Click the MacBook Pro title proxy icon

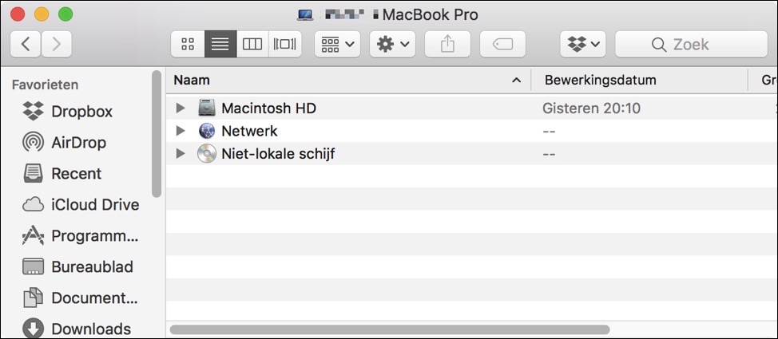(x=305, y=15)
